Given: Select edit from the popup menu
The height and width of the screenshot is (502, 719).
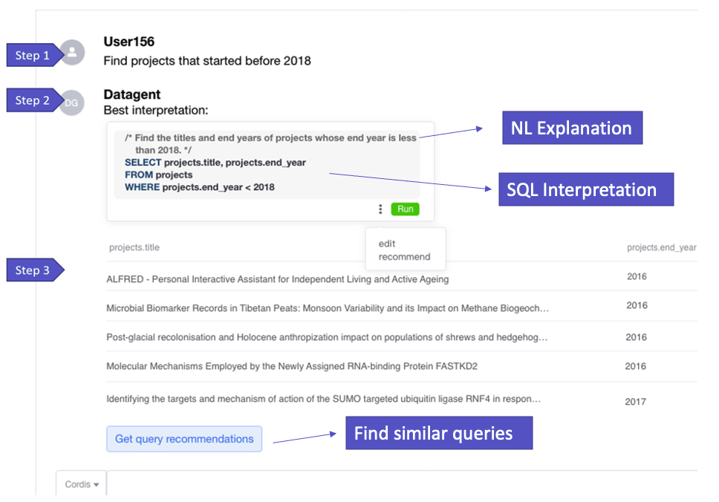Looking at the screenshot, I should (387, 244).
